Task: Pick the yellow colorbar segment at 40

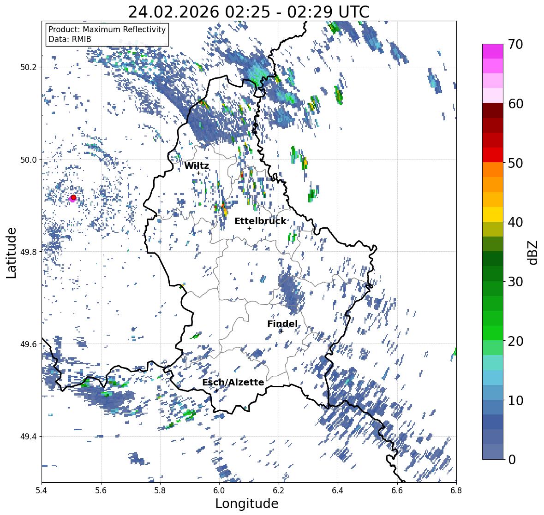Action: (x=493, y=214)
